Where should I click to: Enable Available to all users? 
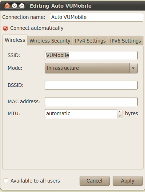coord(6,181)
